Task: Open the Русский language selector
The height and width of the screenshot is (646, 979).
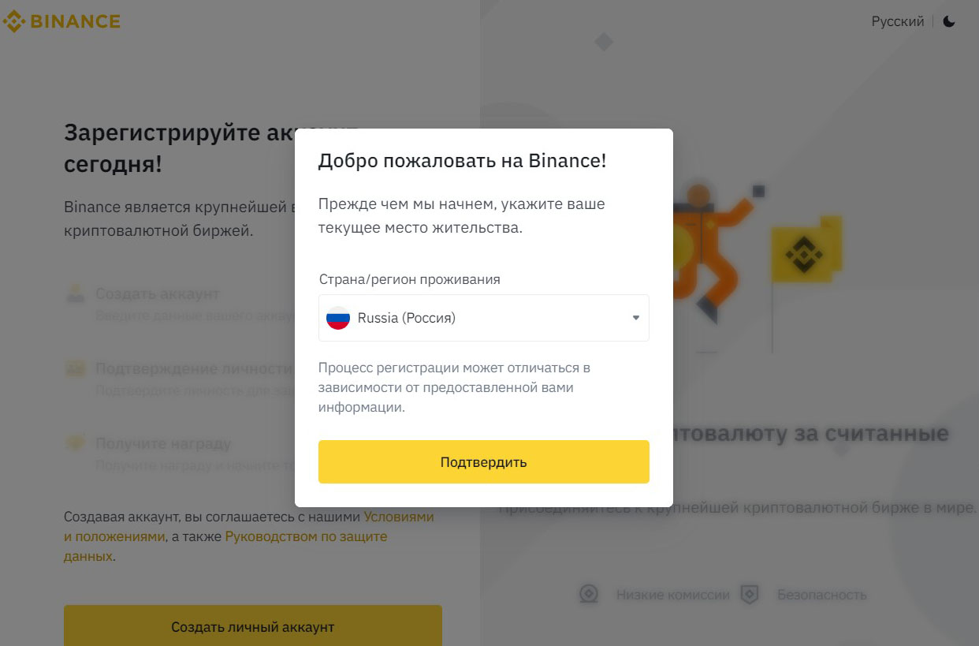Action: [x=897, y=21]
